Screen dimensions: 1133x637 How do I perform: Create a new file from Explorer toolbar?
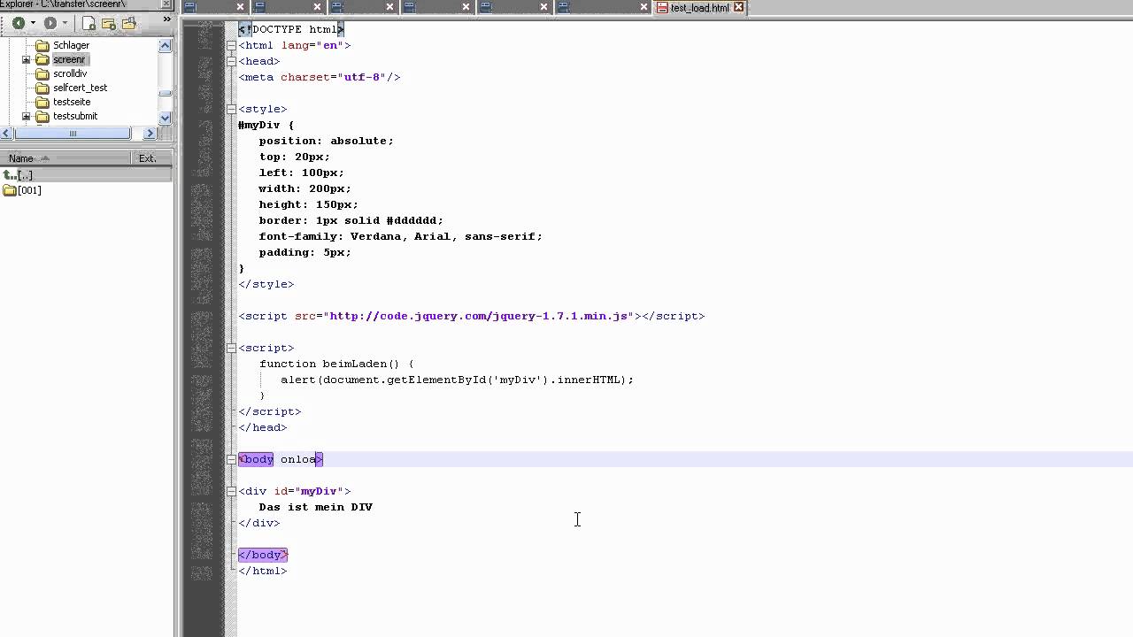[89, 23]
